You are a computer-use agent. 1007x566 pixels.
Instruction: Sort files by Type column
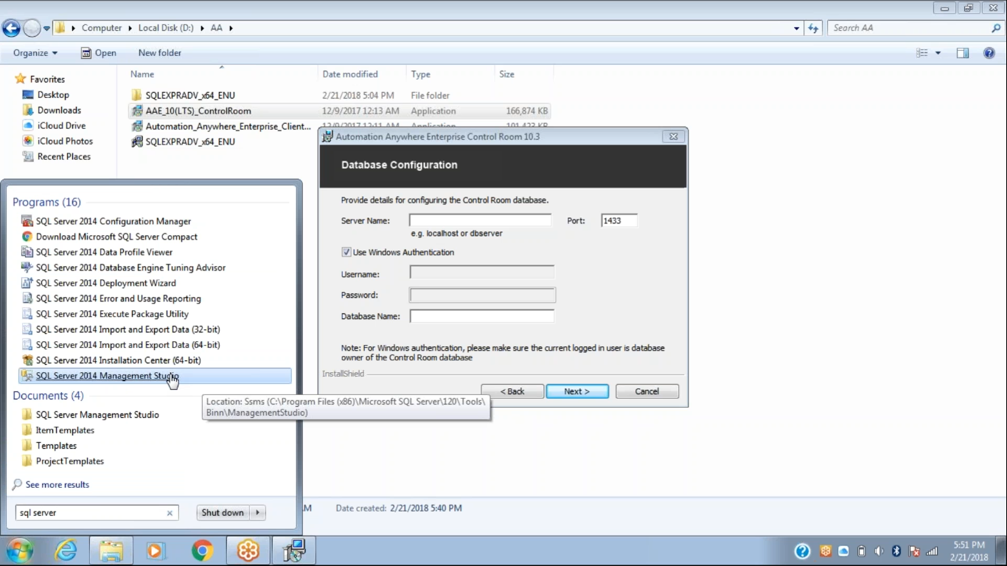coord(421,74)
